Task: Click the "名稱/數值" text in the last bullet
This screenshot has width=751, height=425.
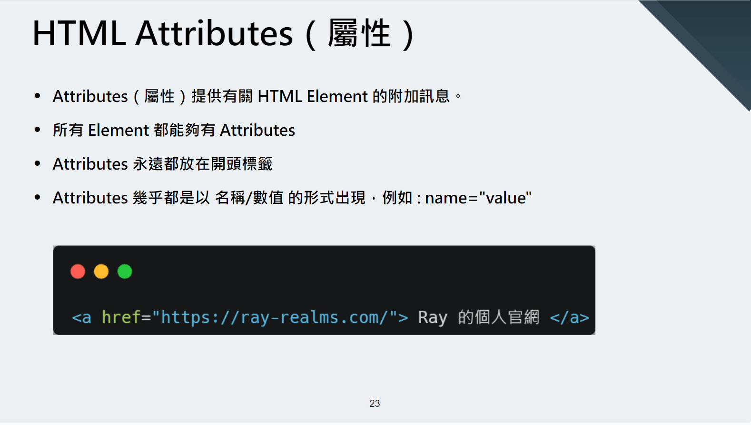Action: [x=249, y=198]
